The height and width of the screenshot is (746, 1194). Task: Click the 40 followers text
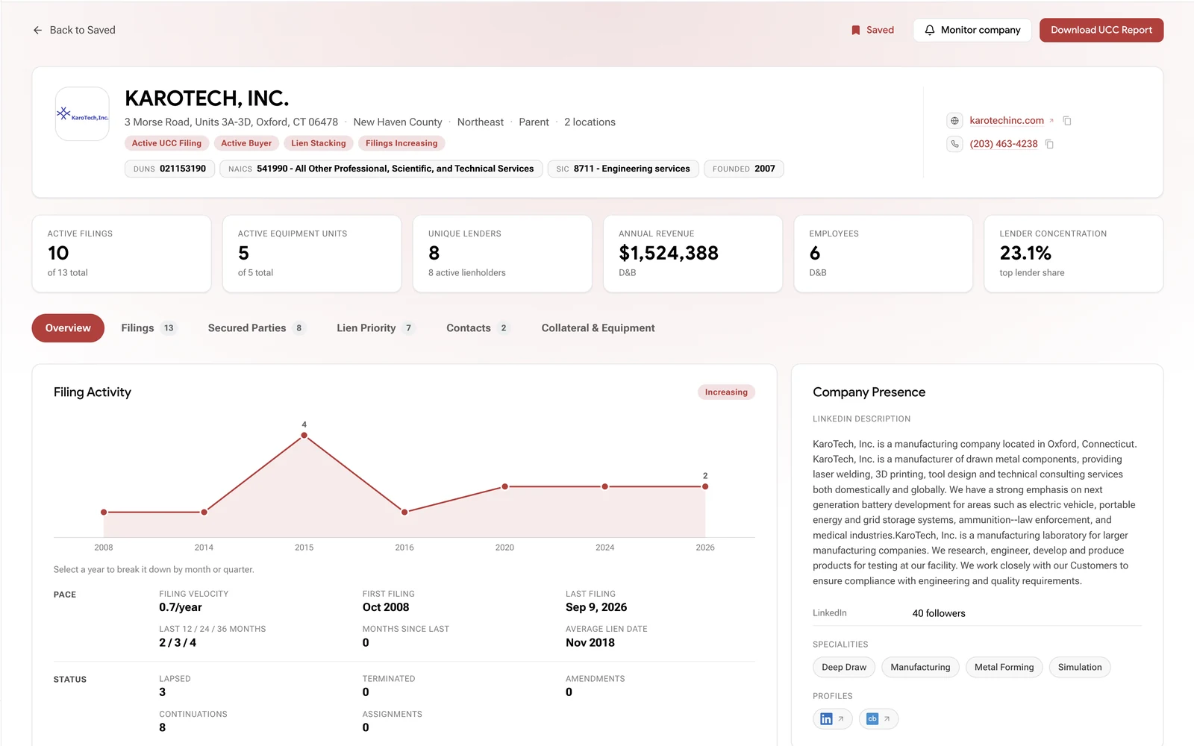(x=939, y=614)
